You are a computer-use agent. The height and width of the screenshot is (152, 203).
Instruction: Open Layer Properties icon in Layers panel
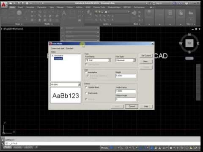[89, 13]
